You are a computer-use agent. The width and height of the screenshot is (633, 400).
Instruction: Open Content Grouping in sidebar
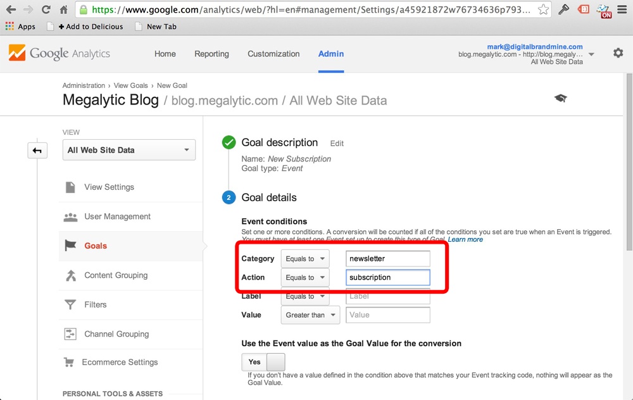pyautogui.click(x=116, y=275)
